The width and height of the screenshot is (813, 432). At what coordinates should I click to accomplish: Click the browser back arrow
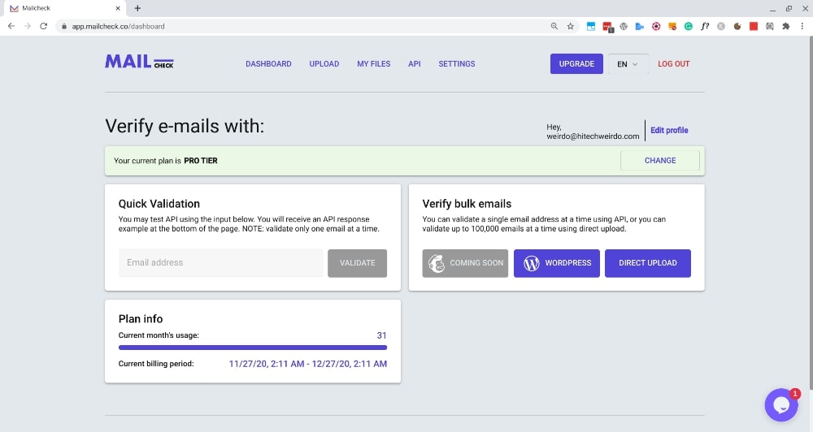pyautogui.click(x=11, y=26)
